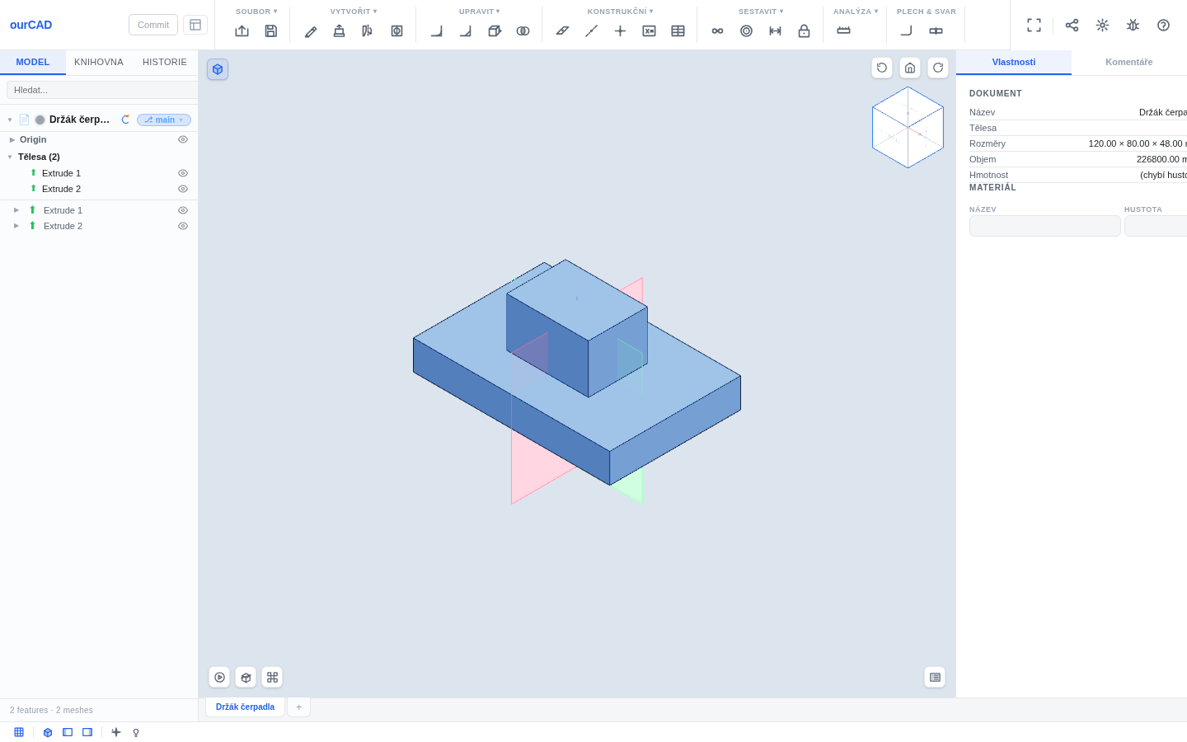Image resolution: width=1187 pixels, height=742 pixels.
Task: Click the Commit button
Action: tap(153, 25)
